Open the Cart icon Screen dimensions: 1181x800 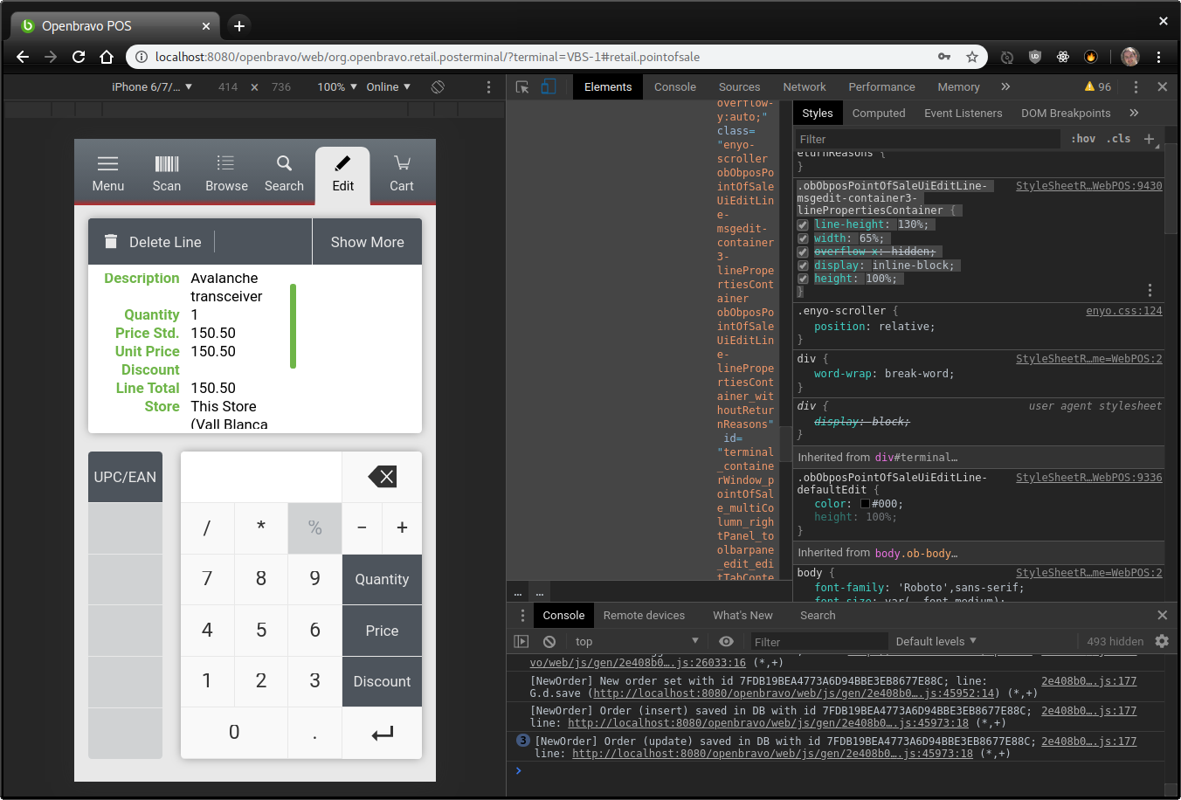click(x=402, y=163)
